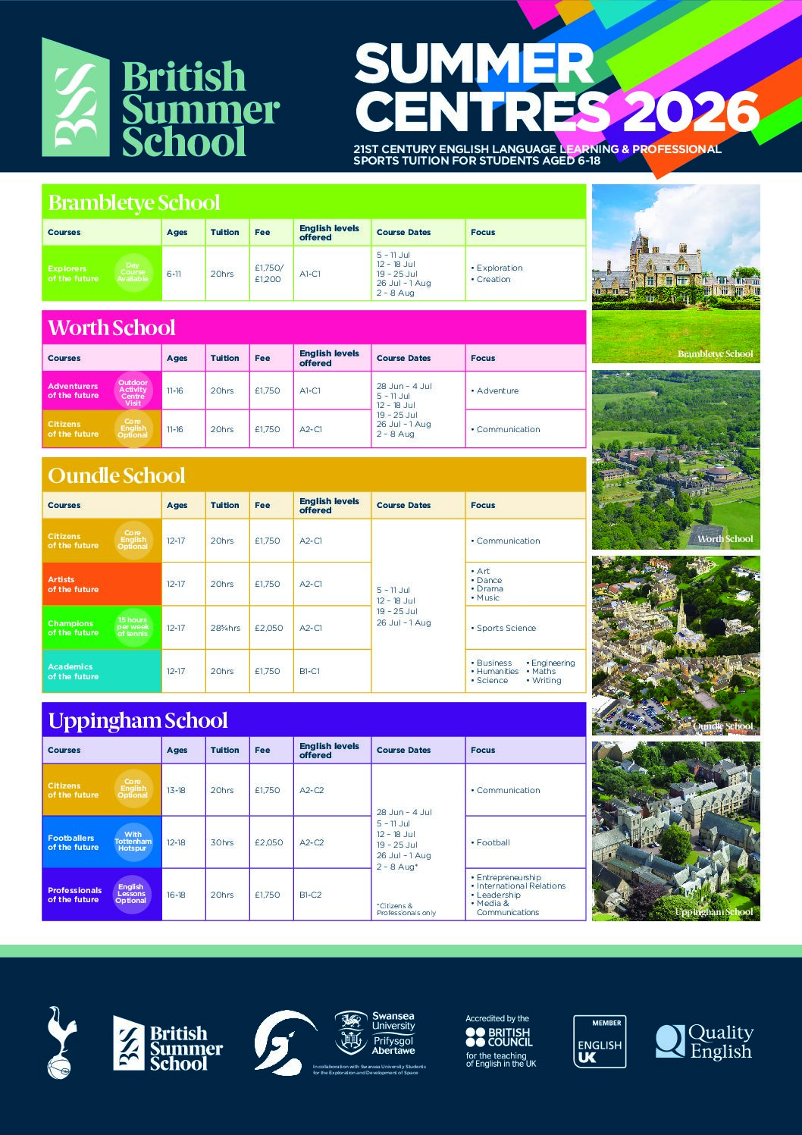The height and width of the screenshot is (1135, 802).
Task: Open the Oundle School aerial photo
Action: [x=675, y=645]
